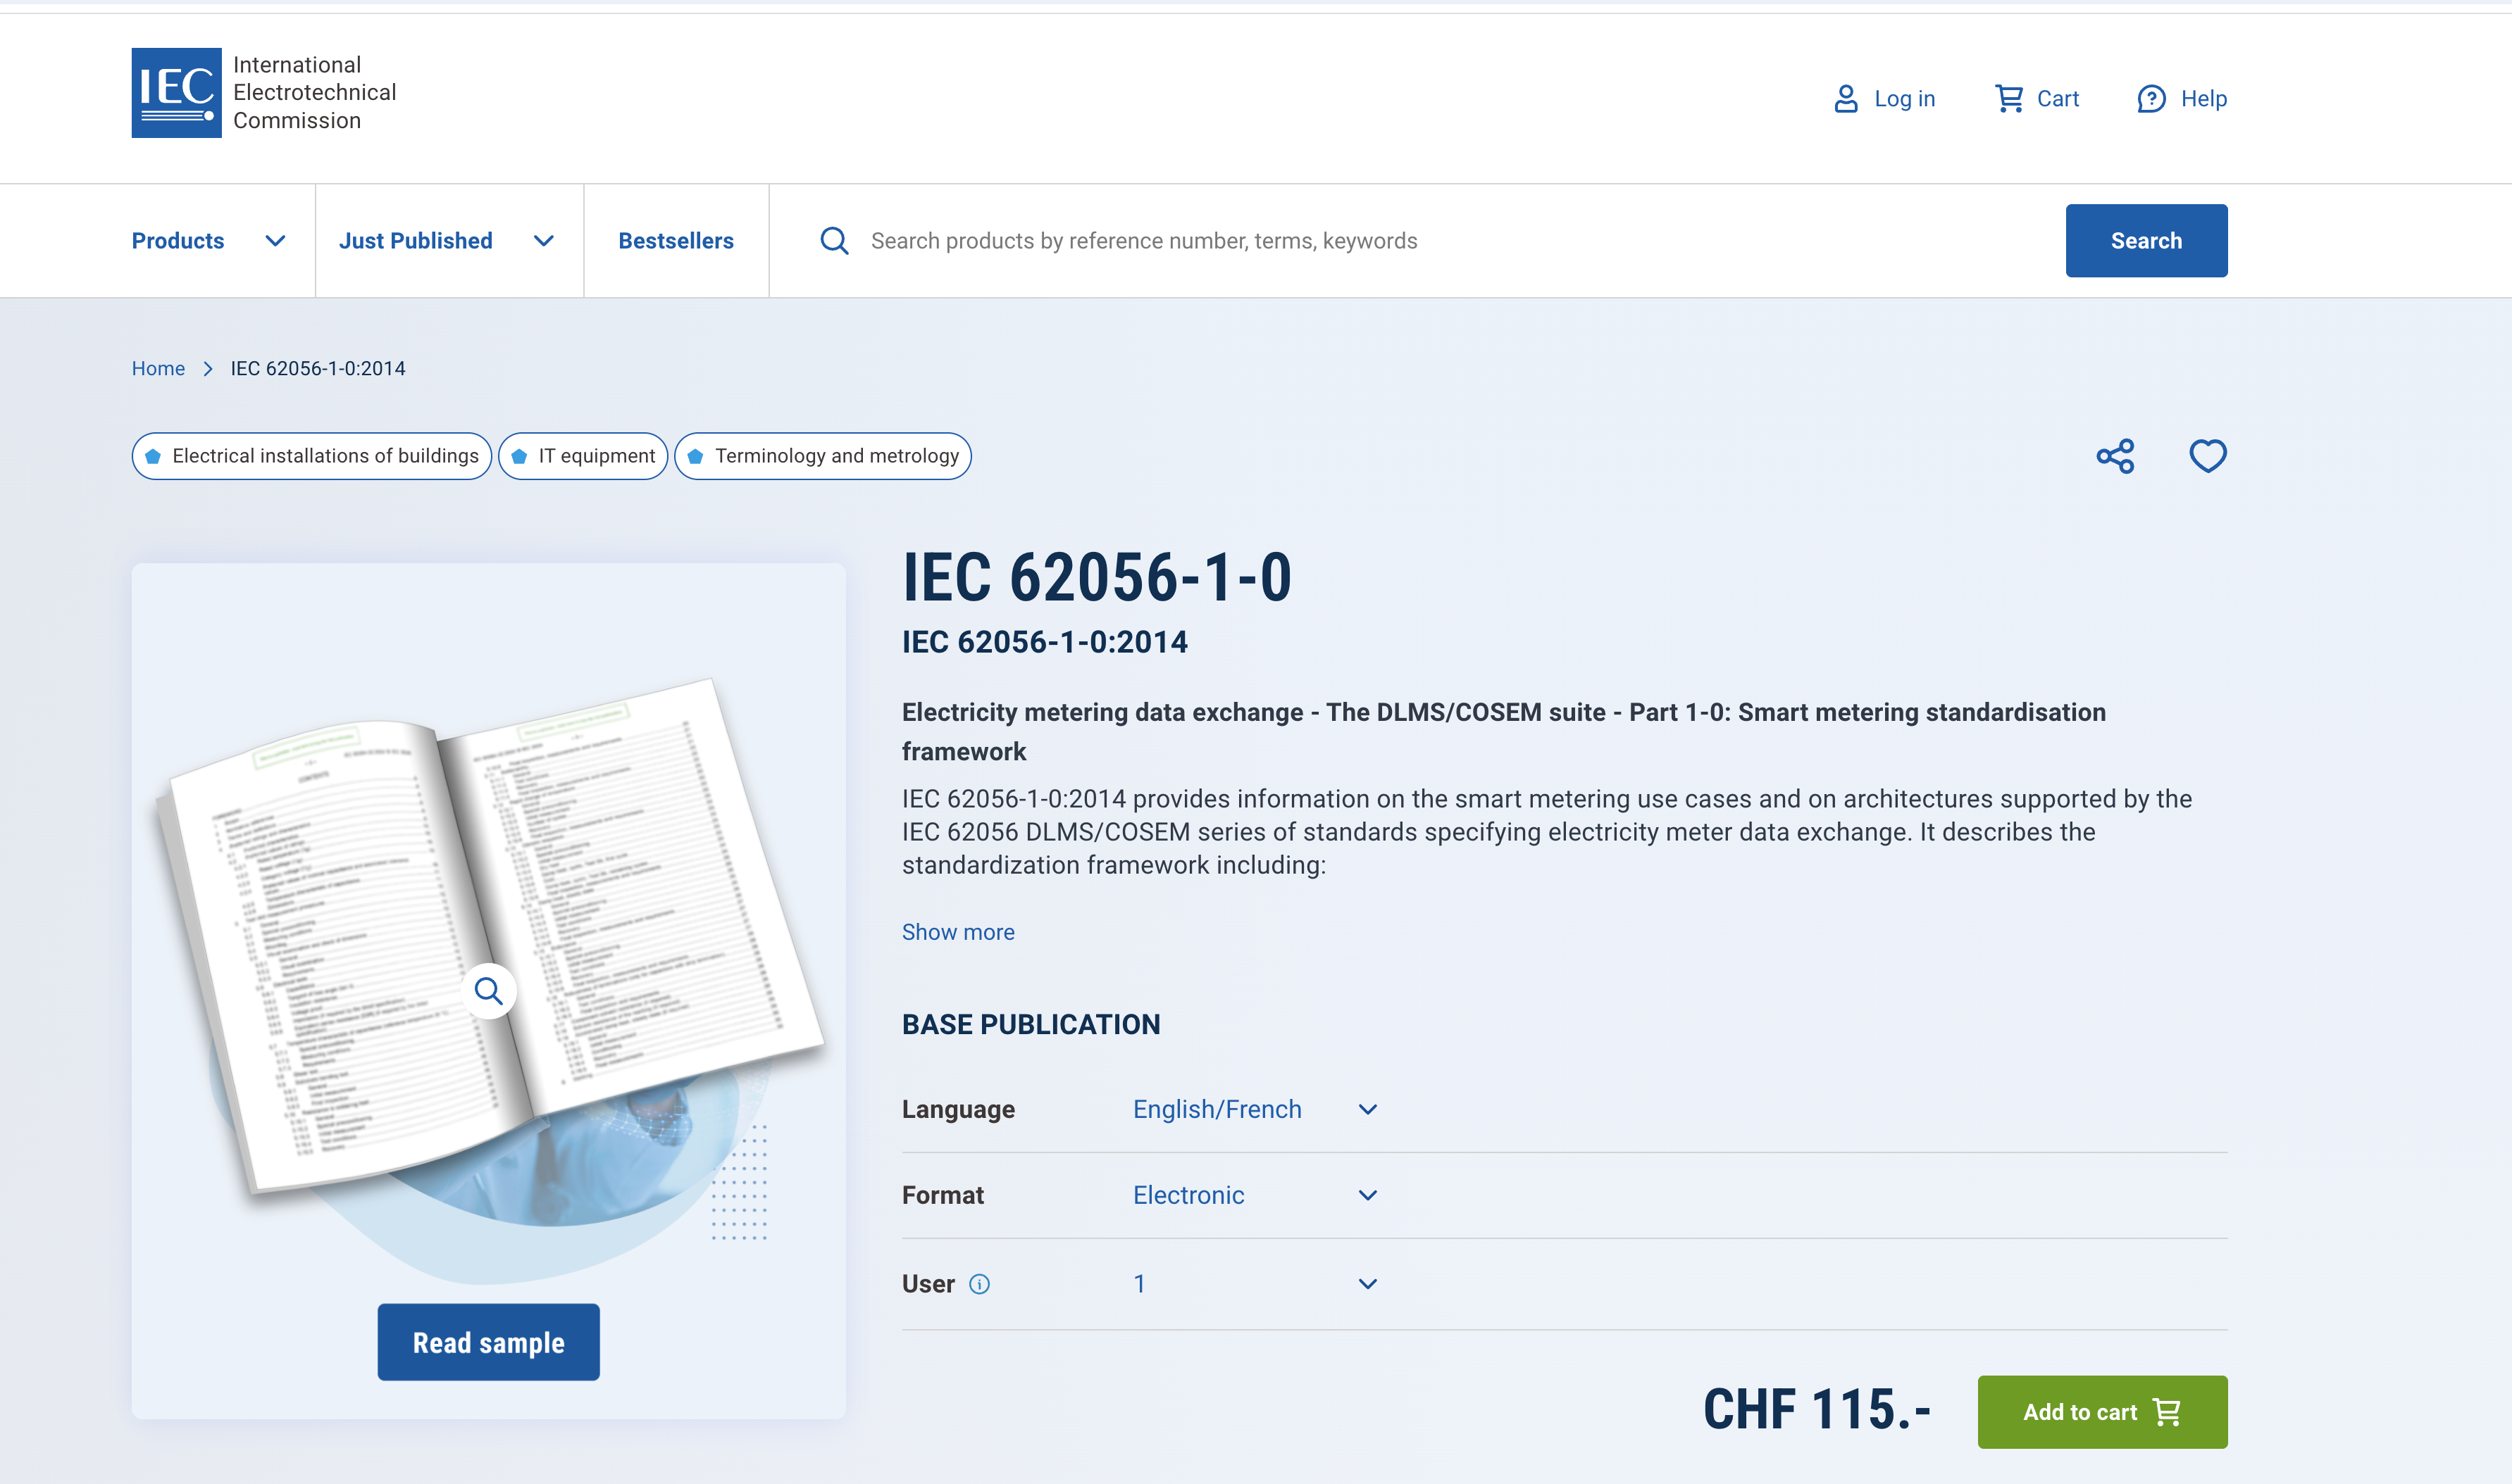Expand the User dropdown chevron

[1367, 1284]
